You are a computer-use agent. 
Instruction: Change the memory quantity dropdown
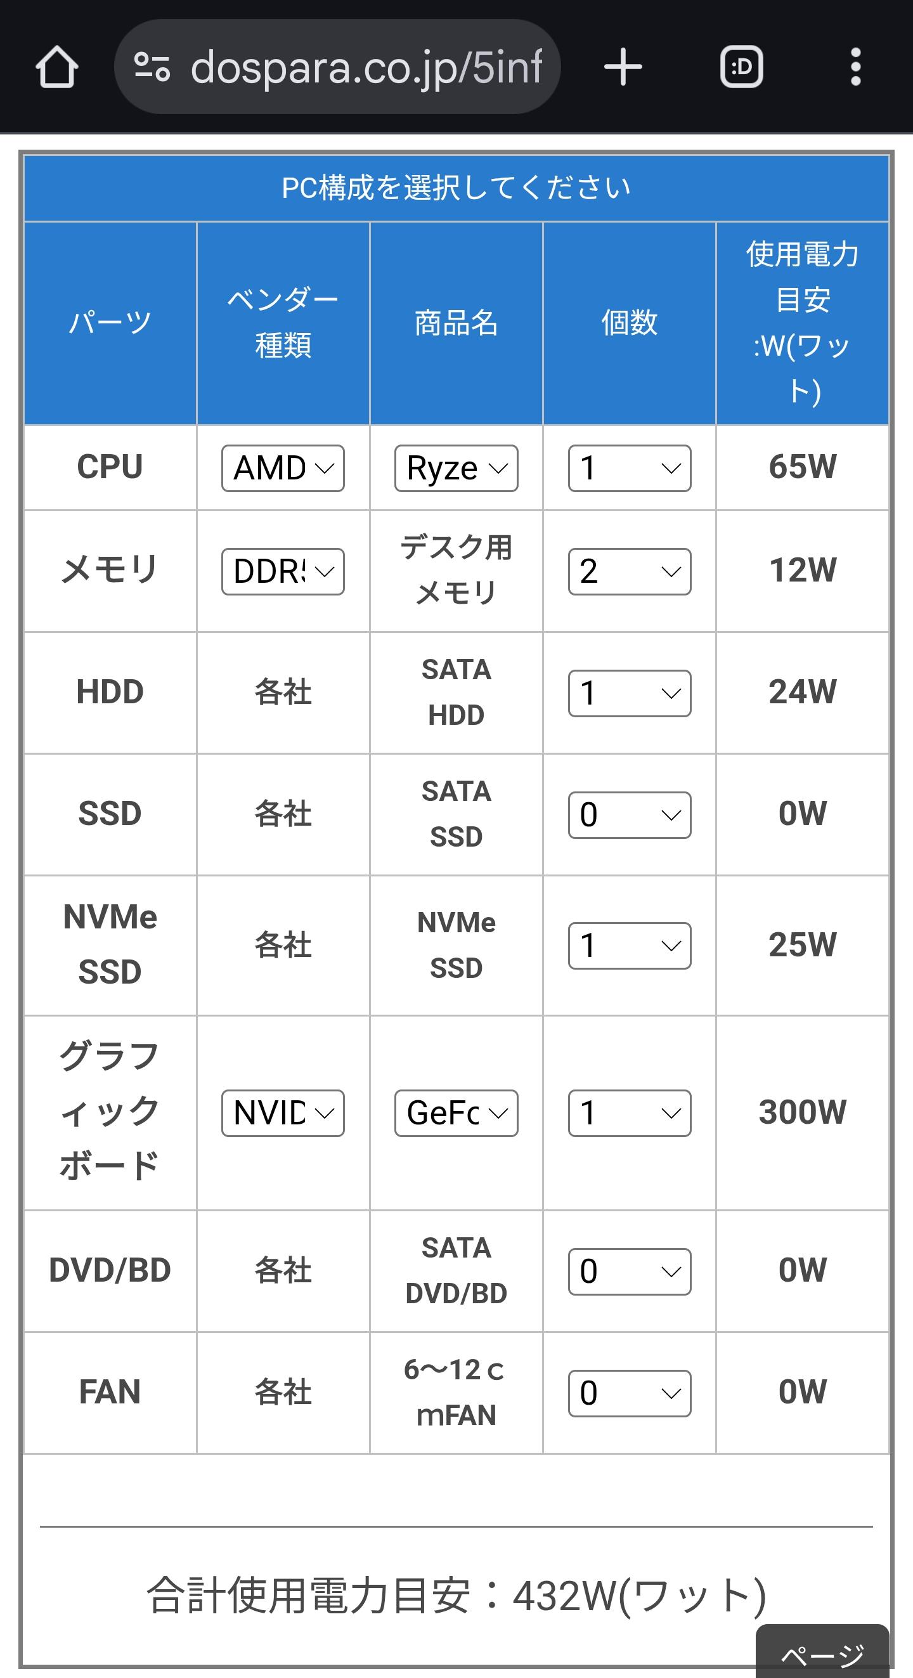(629, 571)
